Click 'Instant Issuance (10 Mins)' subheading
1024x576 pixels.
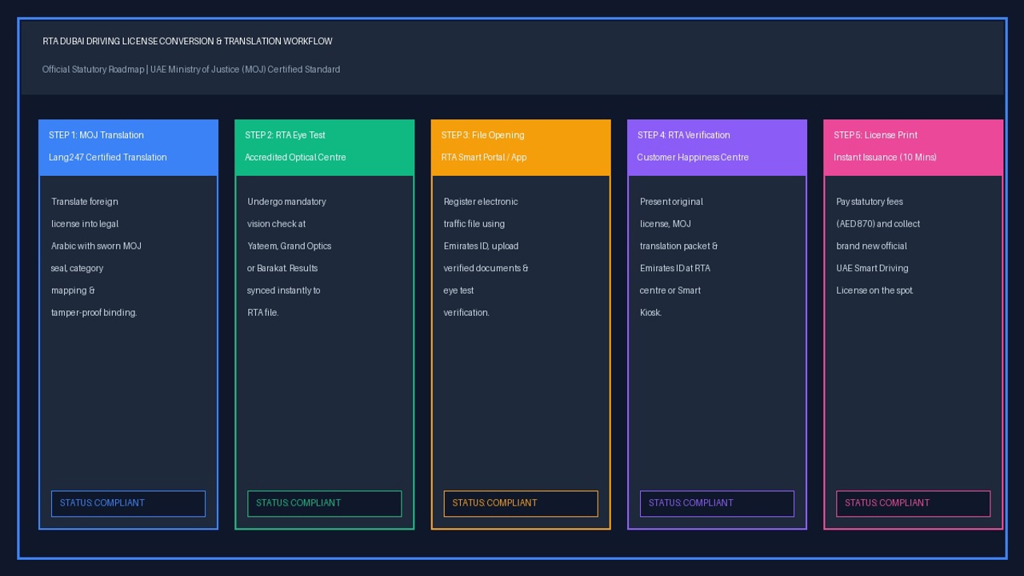pyautogui.click(x=885, y=158)
